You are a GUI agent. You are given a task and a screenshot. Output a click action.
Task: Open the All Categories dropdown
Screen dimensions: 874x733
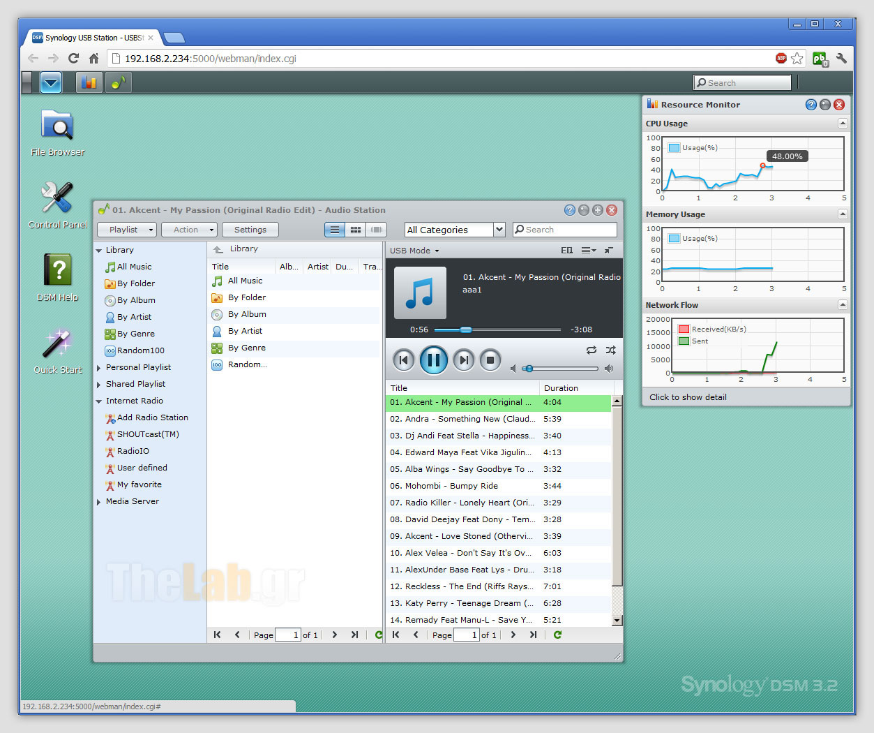coord(455,230)
